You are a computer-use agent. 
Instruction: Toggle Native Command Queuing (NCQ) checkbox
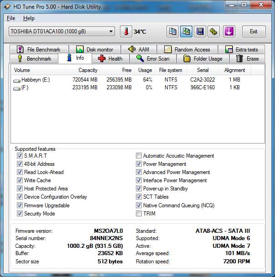tap(139, 205)
